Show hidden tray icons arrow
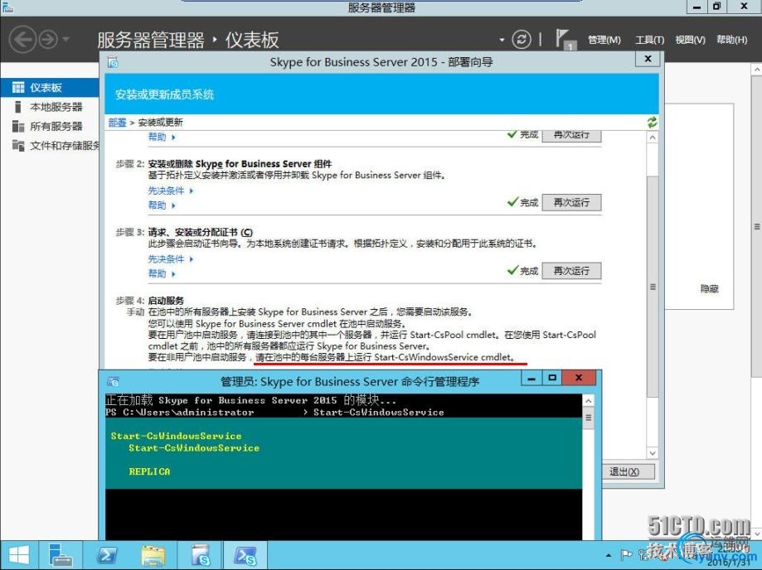The height and width of the screenshot is (570, 762). [609, 555]
